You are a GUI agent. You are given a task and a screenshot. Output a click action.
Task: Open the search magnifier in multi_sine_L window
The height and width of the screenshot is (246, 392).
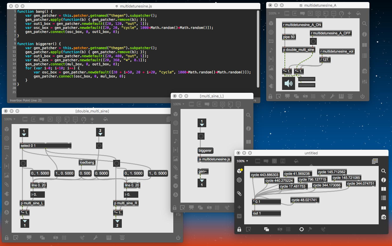point(248,115)
